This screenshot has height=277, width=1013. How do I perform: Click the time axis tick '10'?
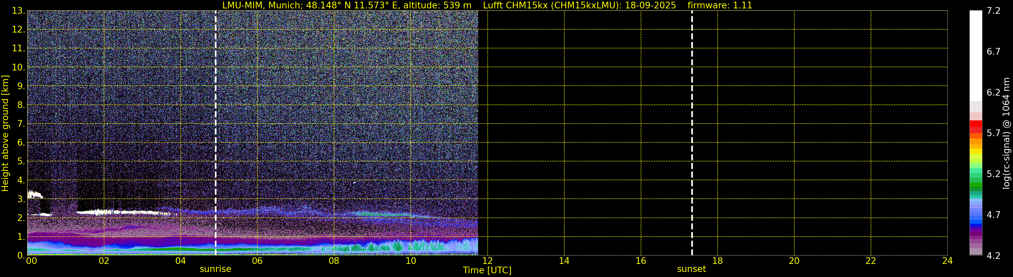point(411,261)
